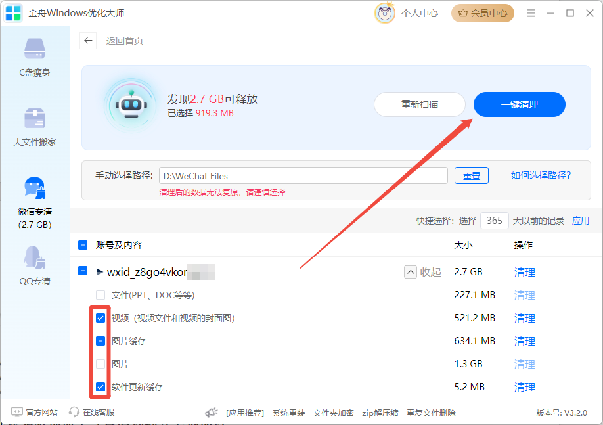Open the 官方网站 link
This screenshot has width=603, height=425.
click(35, 413)
